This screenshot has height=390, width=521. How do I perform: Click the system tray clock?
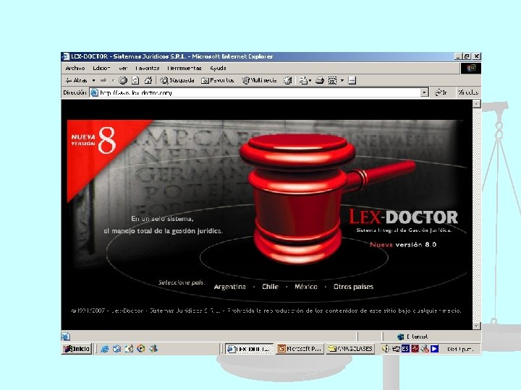coord(460,349)
